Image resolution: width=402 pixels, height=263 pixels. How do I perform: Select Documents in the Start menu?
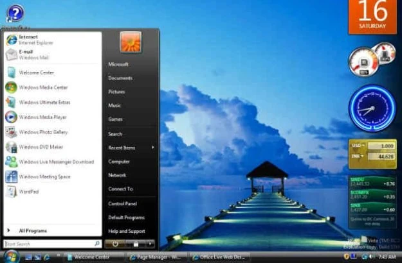coord(120,78)
